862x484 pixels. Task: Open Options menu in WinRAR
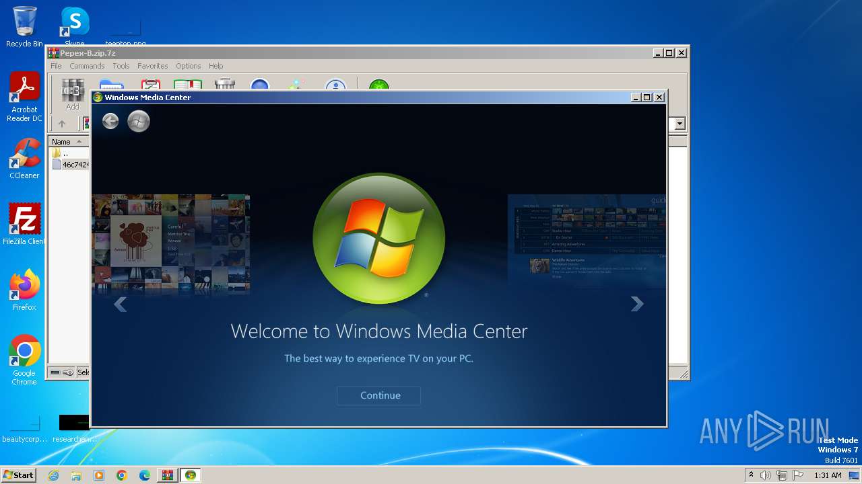pos(189,66)
